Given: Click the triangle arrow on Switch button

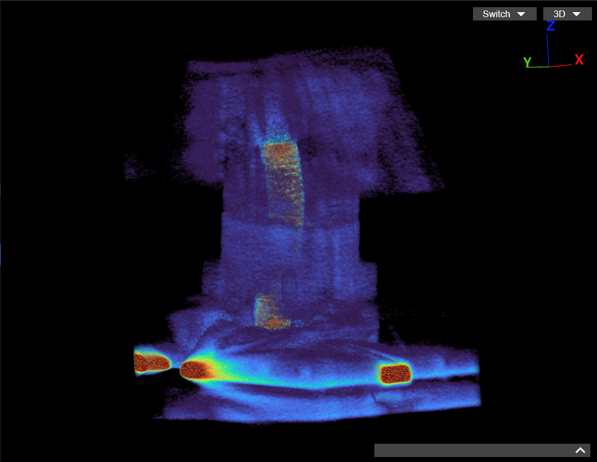Looking at the screenshot, I should click(521, 14).
